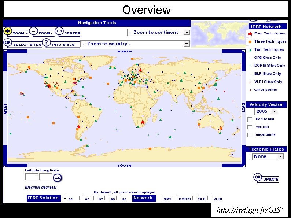This screenshot has height=218, width=291.
Task: Click the red star site in northern Europe
Action: (140, 70)
